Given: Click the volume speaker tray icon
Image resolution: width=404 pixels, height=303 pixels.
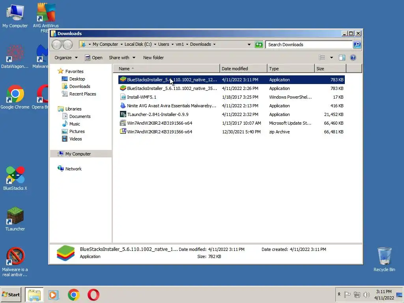Looking at the screenshot, I should 366,294.
